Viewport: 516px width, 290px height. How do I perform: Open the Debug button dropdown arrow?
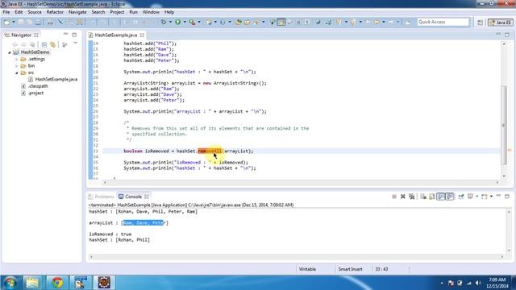point(170,22)
